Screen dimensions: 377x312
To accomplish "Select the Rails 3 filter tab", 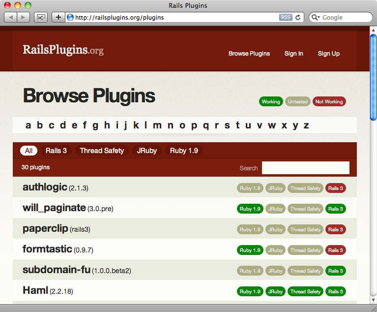I will coord(56,151).
